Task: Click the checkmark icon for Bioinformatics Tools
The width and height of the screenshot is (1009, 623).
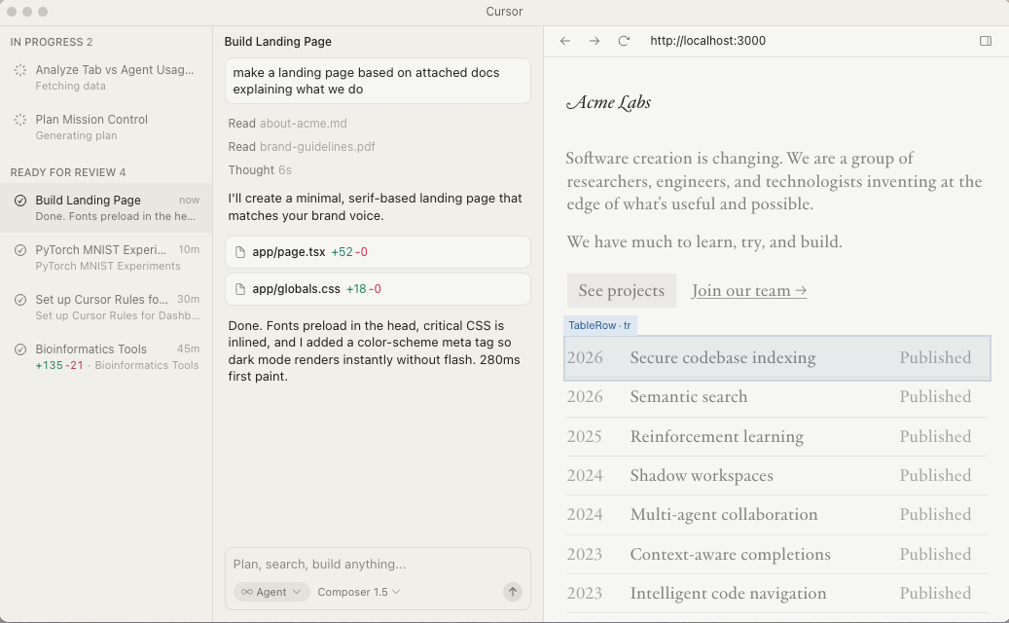Action: pos(20,348)
